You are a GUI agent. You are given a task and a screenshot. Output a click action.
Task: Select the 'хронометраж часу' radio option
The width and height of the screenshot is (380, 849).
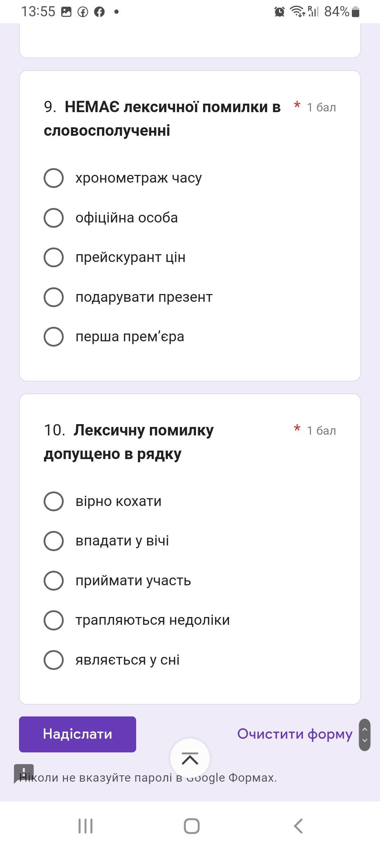[x=53, y=178]
